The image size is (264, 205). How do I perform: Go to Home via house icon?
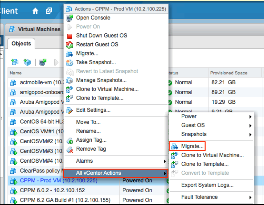pos(35,11)
